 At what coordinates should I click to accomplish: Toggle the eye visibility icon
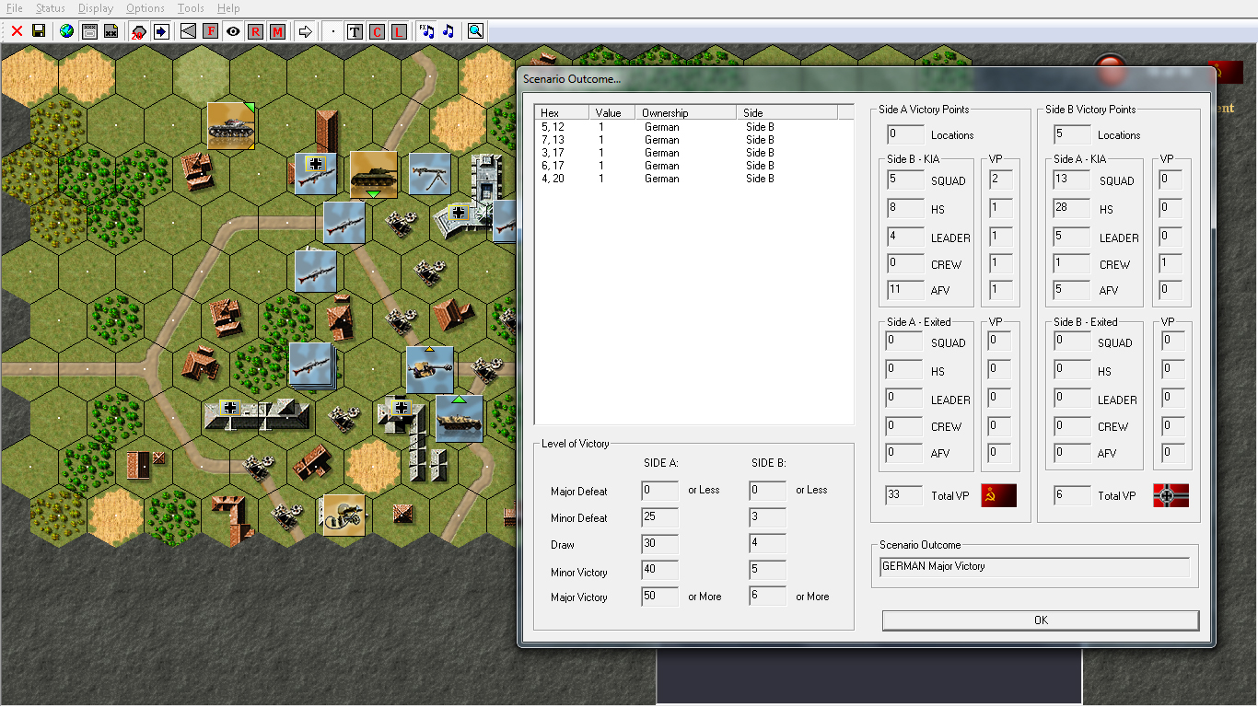tap(233, 31)
